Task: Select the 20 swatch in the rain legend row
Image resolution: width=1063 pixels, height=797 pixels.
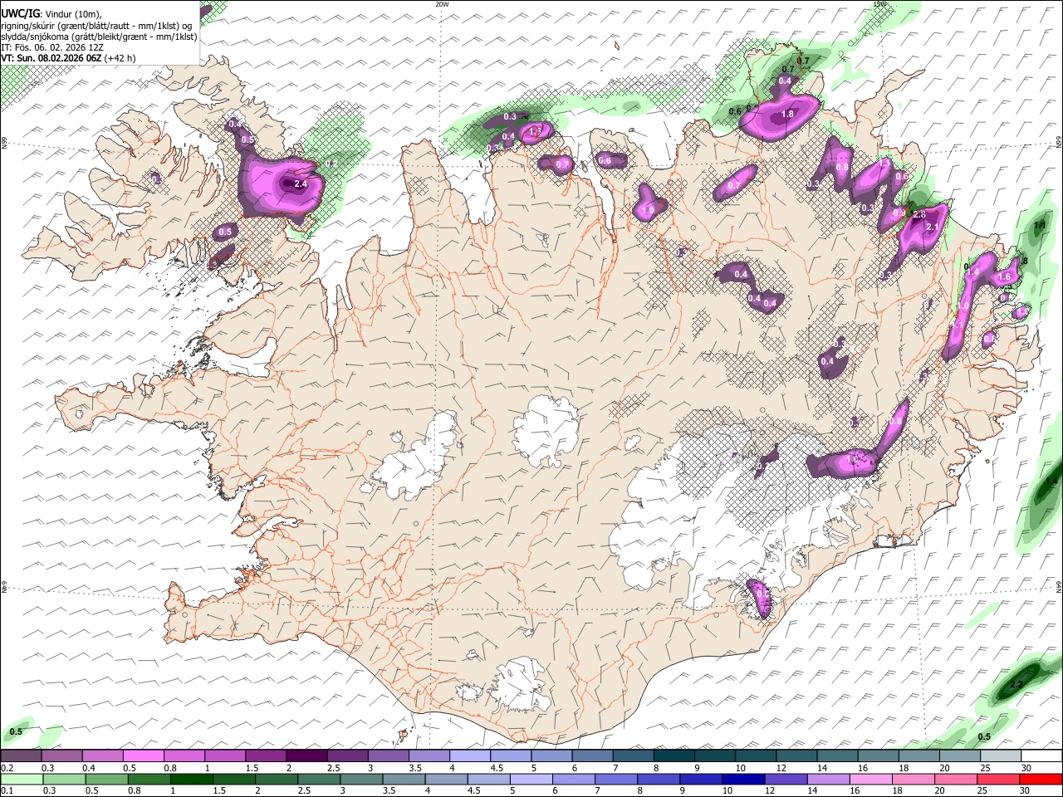Action: click(956, 779)
